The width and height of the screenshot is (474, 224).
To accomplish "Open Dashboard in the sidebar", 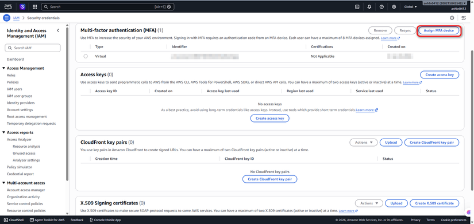I will click(15, 60).
